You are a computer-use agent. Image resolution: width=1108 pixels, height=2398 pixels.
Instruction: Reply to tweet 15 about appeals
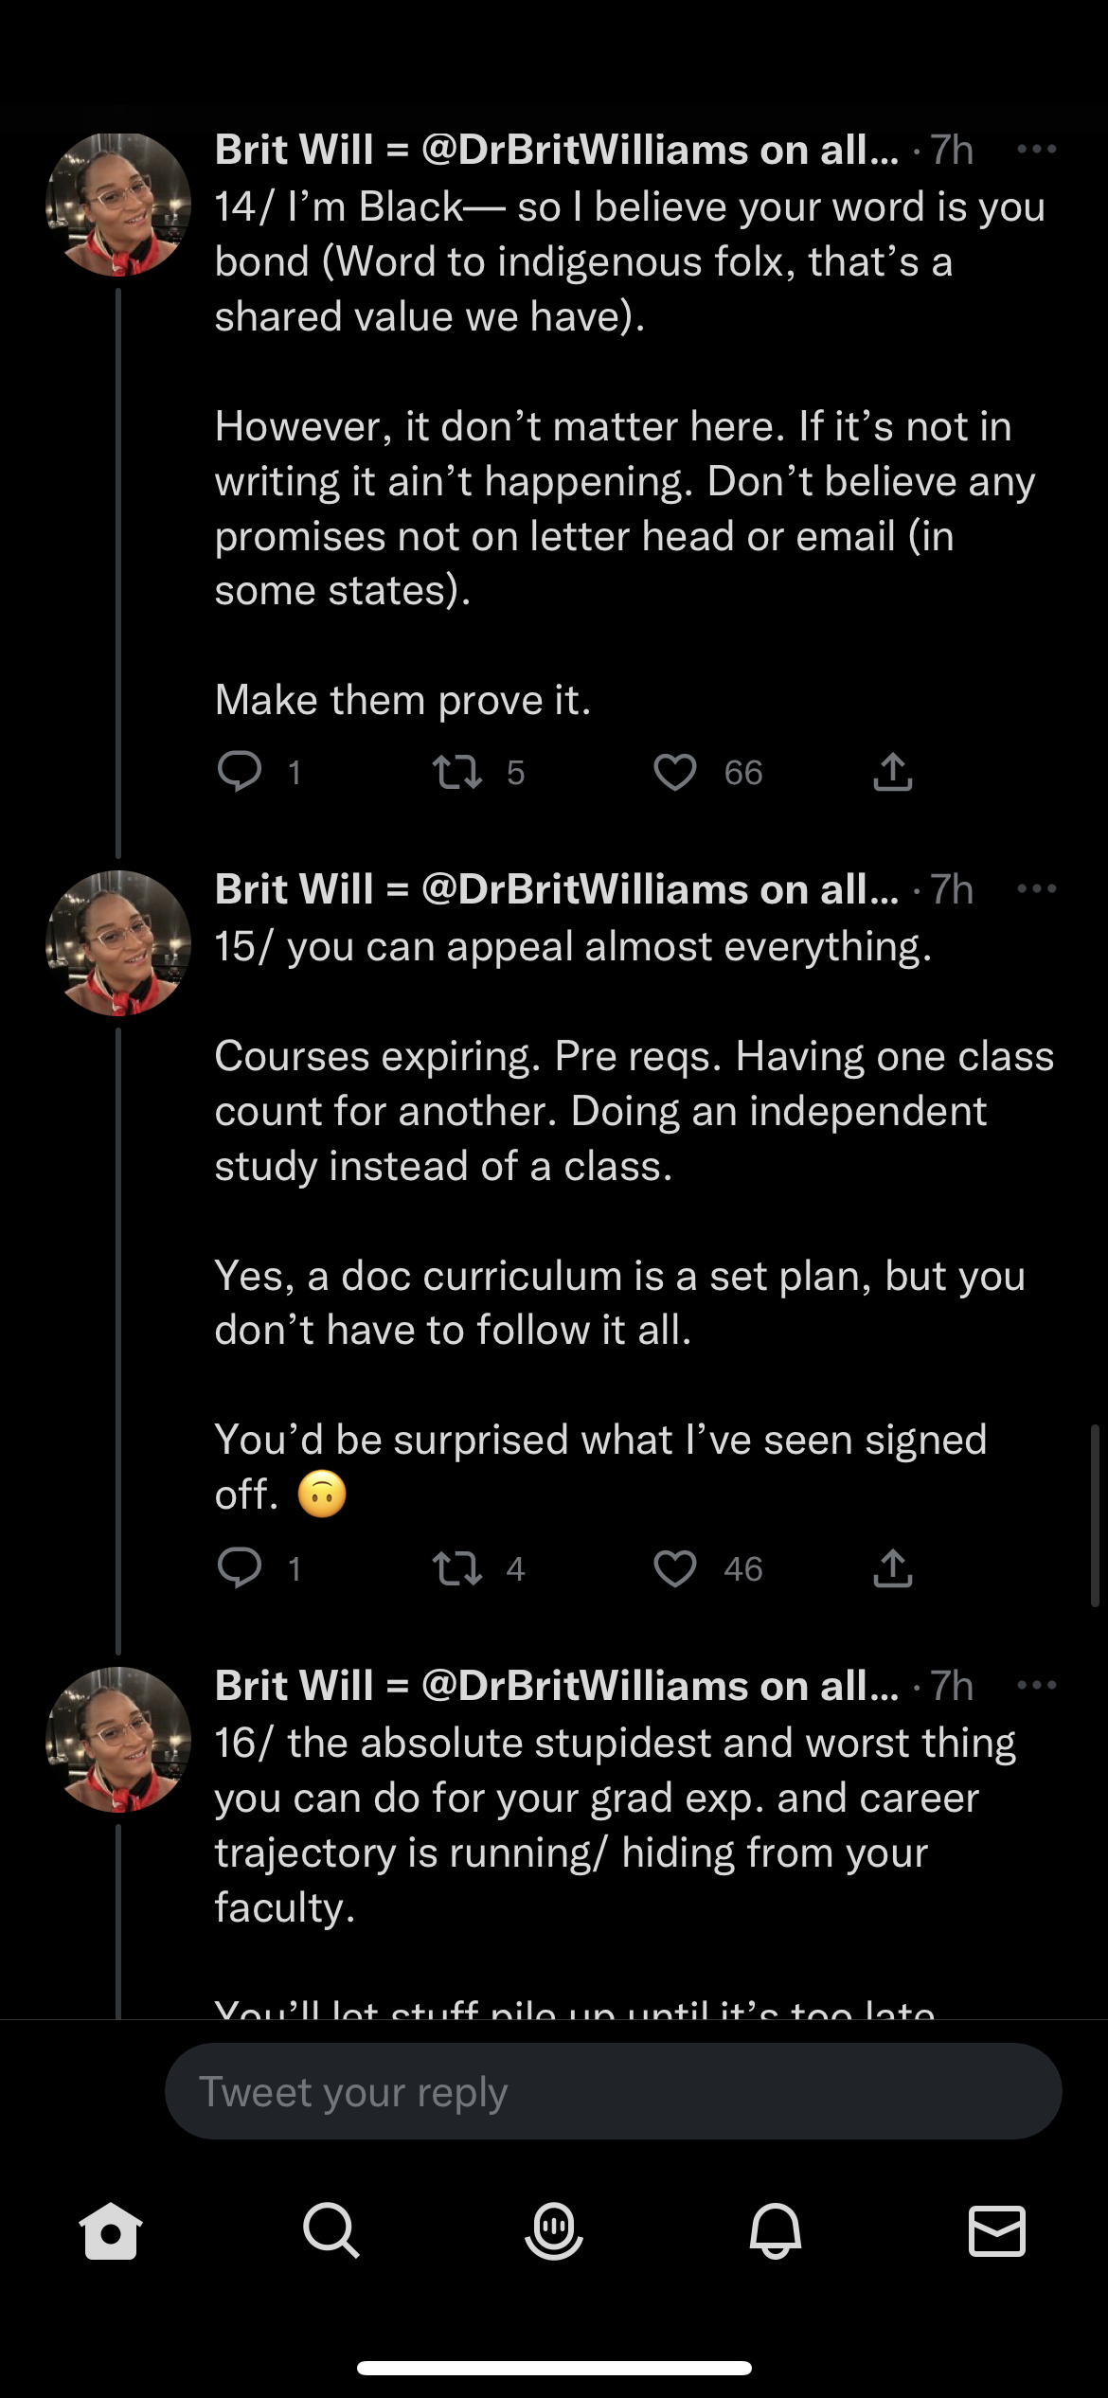point(240,1568)
